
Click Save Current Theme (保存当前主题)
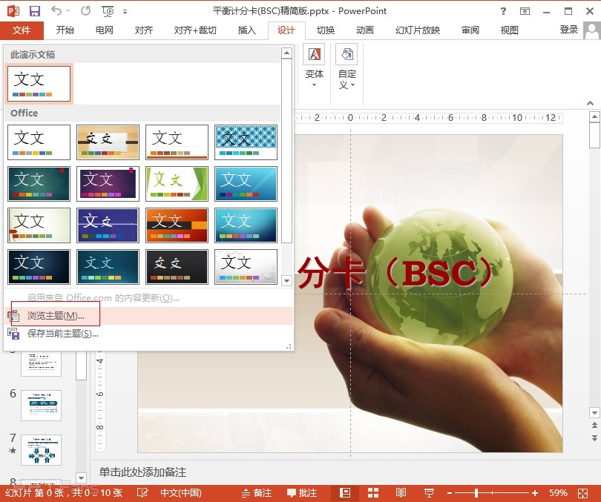click(62, 334)
